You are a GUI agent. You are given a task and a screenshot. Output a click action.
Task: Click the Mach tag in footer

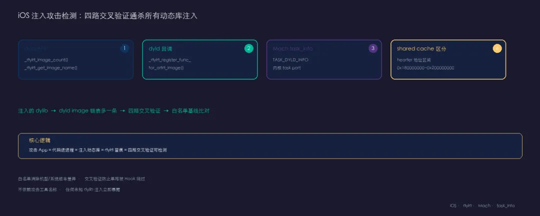tap(484, 205)
